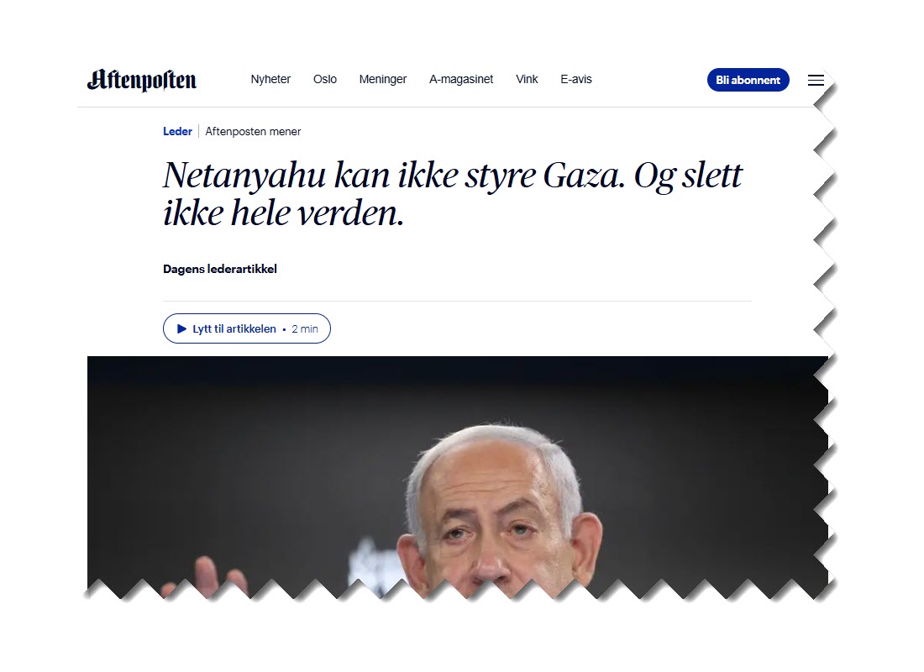Select A-magasinet in the navigation
The height and width of the screenshot is (672, 924).
(461, 79)
